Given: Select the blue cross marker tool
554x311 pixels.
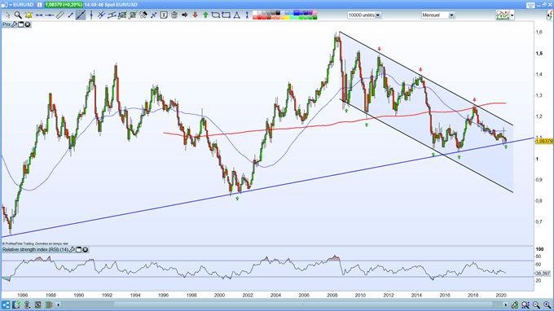Looking at the screenshot, I should [154, 15].
